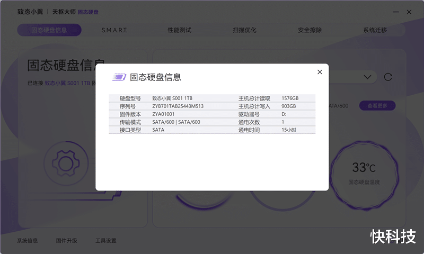The height and width of the screenshot is (254, 424).
Task: Open the 扫描优化 tab
Action: (244, 30)
